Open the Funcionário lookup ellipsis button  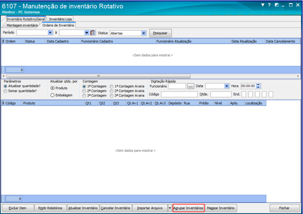[191, 86]
